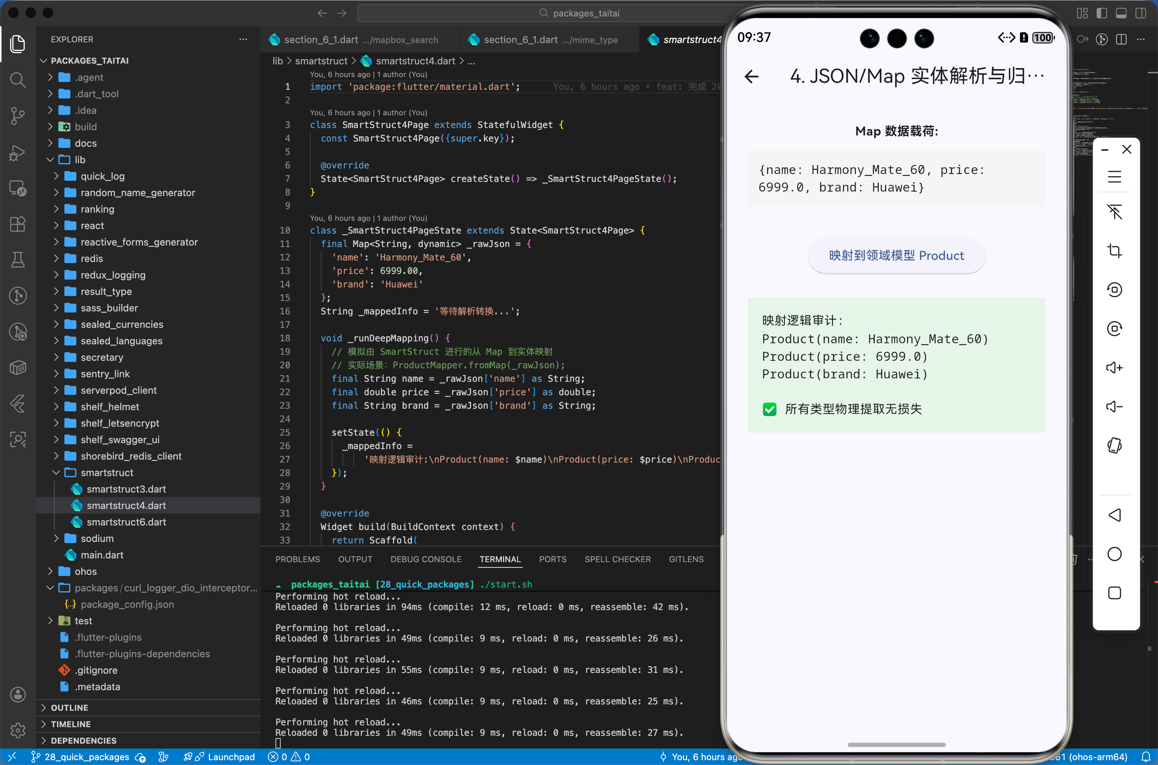Switch to the DEBUG CONSOLE tab
1158x765 pixels.
(425, 559)
